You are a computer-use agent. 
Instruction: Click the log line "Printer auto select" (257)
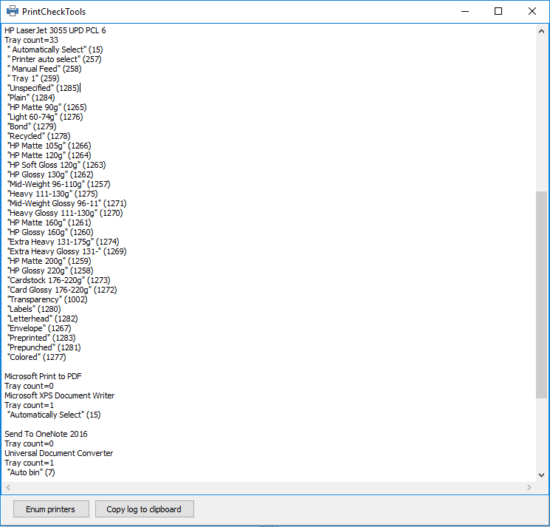(55, 59)
